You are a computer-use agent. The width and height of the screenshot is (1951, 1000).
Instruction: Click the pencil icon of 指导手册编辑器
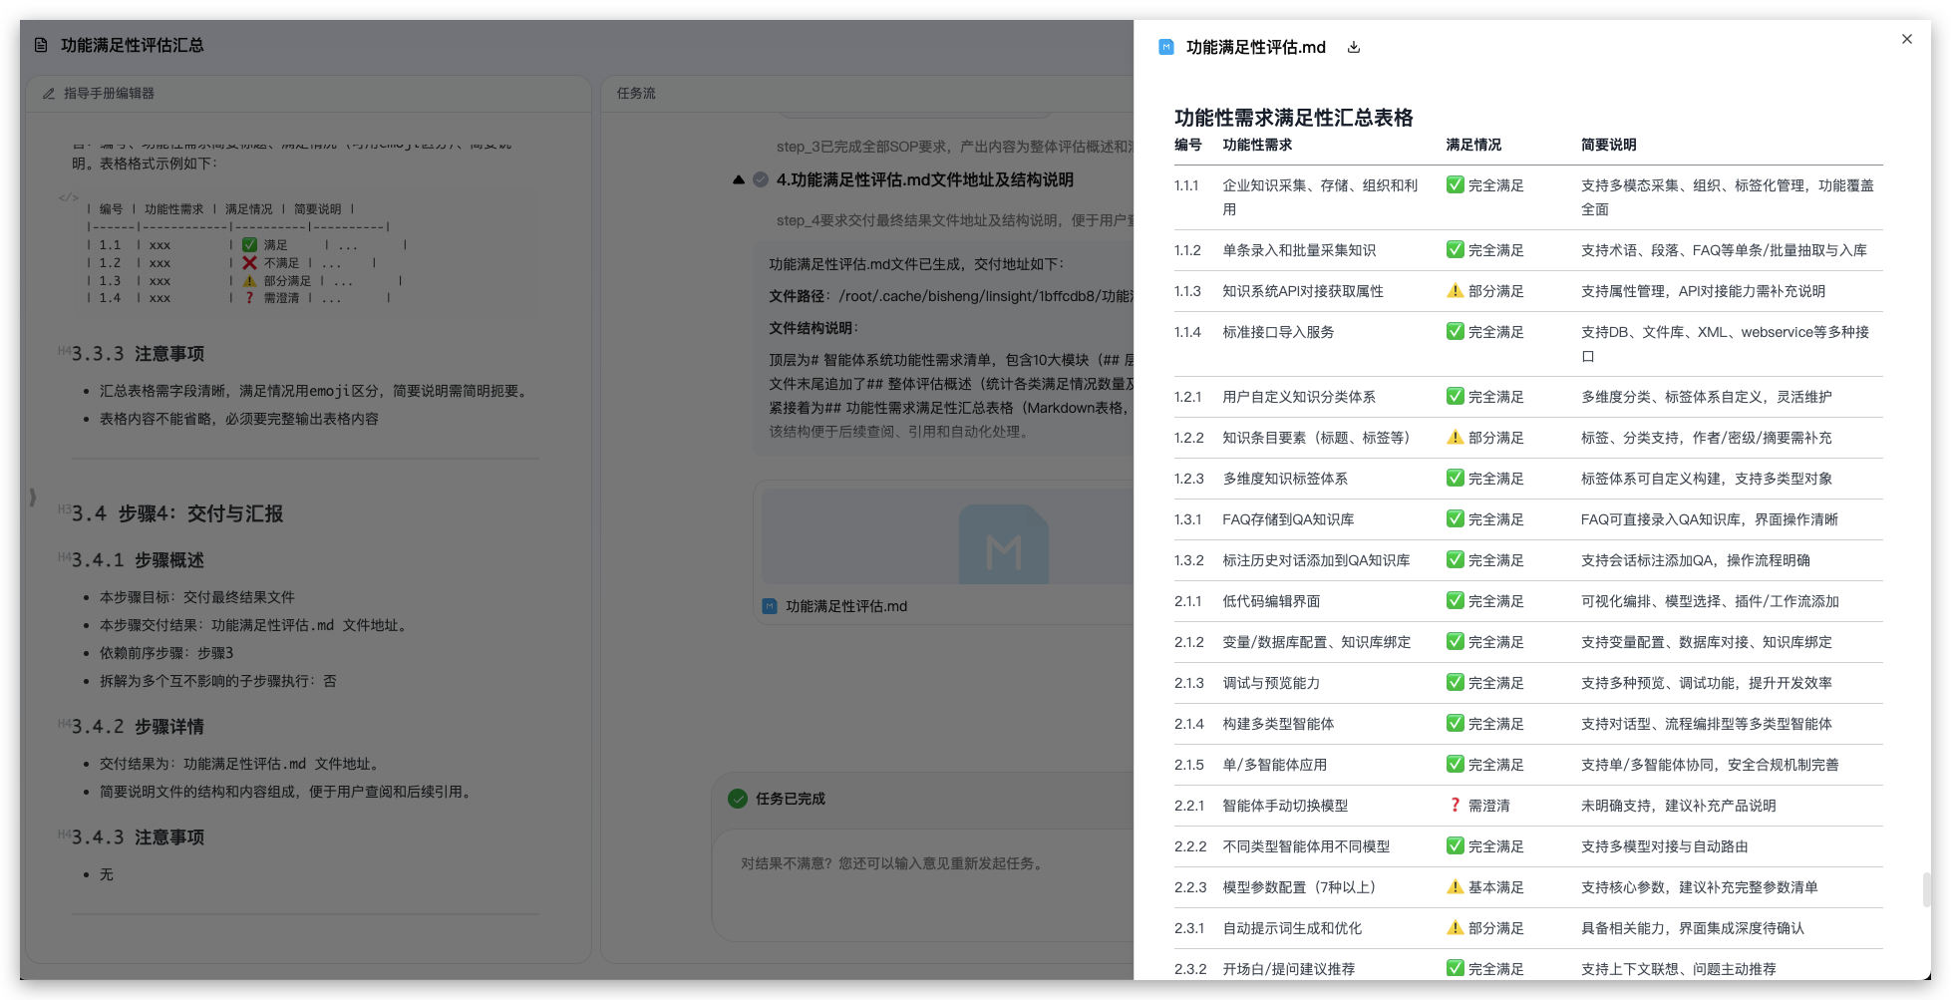48,93
